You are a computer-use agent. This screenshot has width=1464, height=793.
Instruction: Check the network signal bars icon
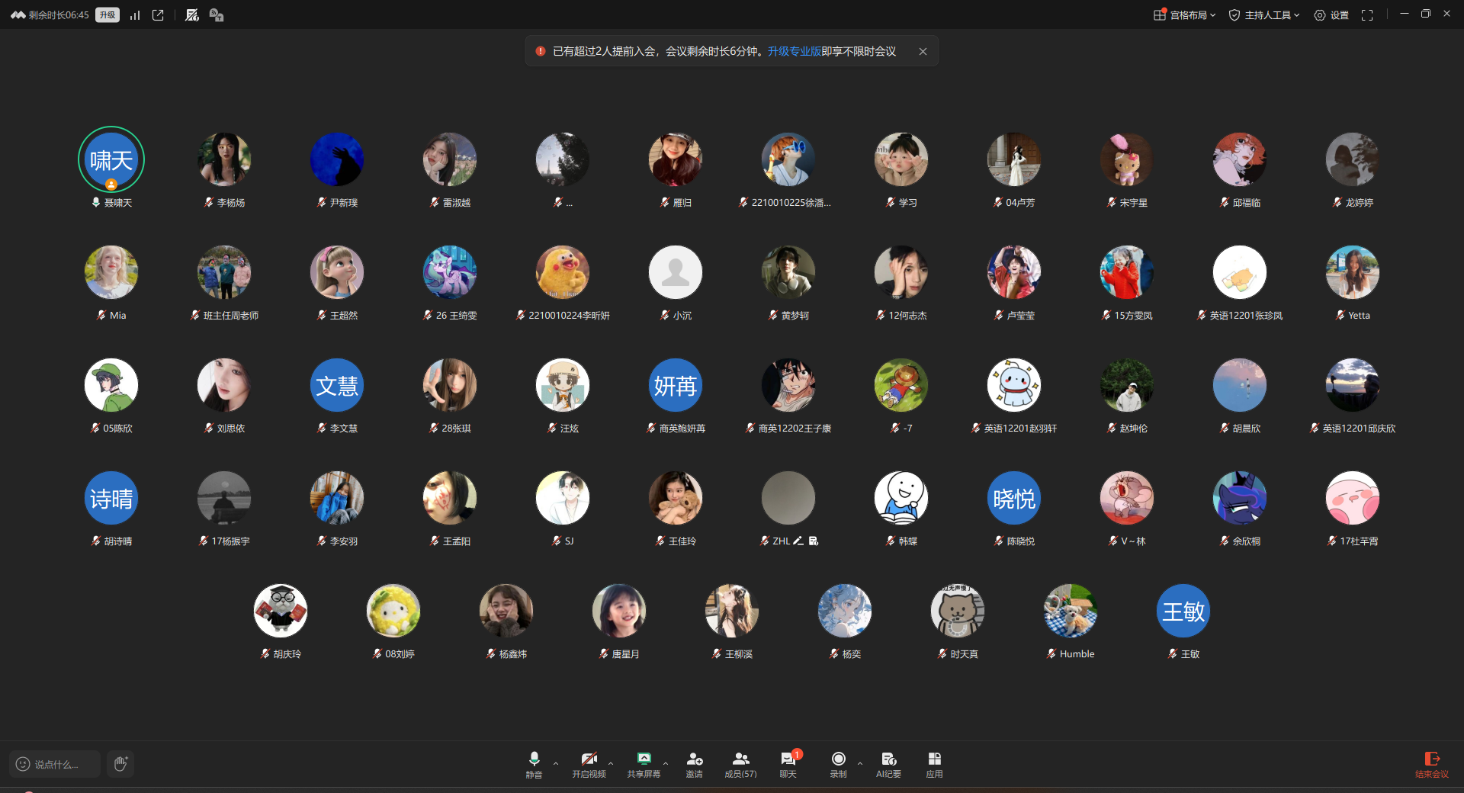coord(135,15)
